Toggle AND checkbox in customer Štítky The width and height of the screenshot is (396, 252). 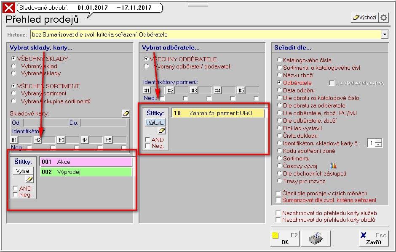coord(147,140)
